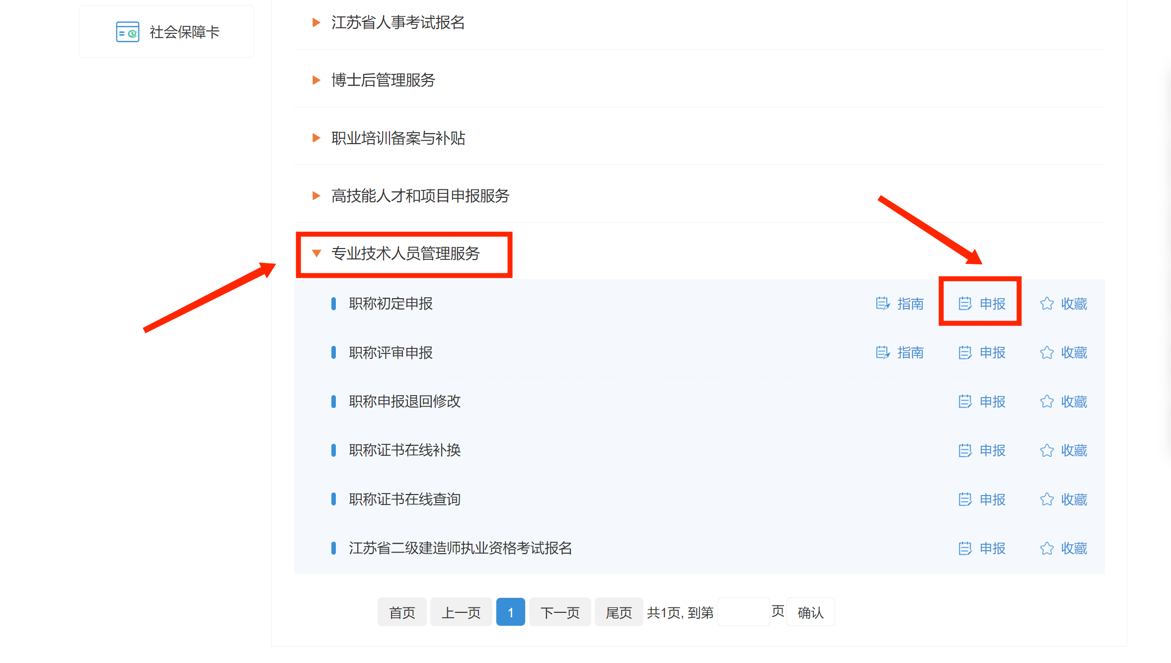
Task: Star 江苏省二级建造师执业资格考试报名 as favorite
Action: [x=1047, y=548]
